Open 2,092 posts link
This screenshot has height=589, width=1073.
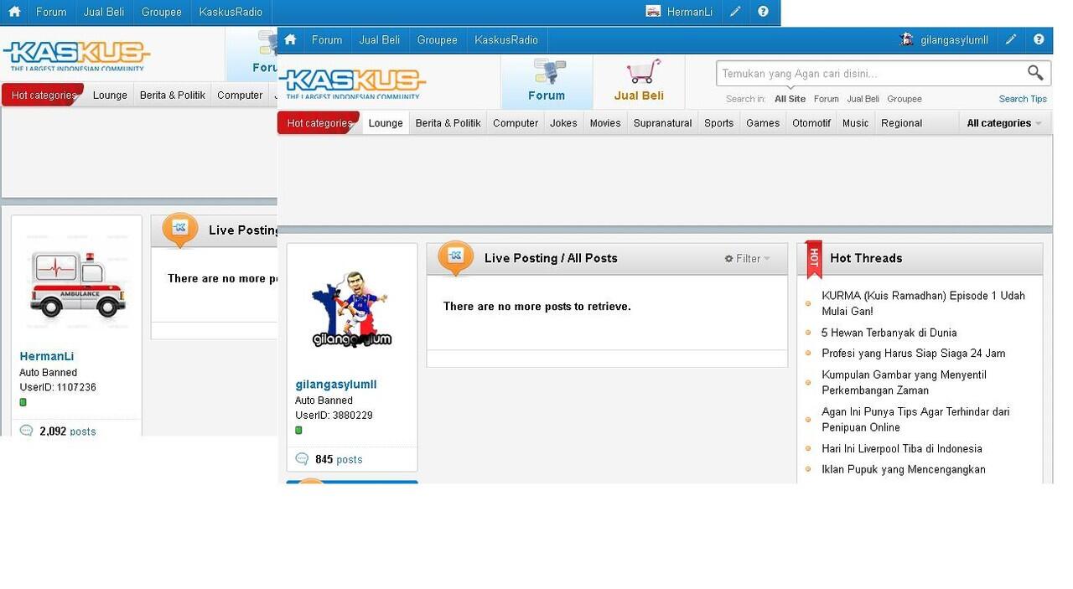coord(68,431)
